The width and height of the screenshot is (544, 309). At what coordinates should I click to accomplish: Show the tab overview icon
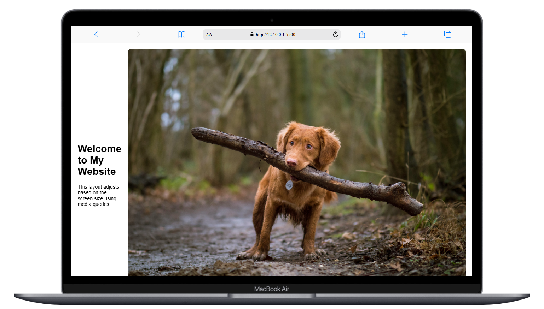447,34
